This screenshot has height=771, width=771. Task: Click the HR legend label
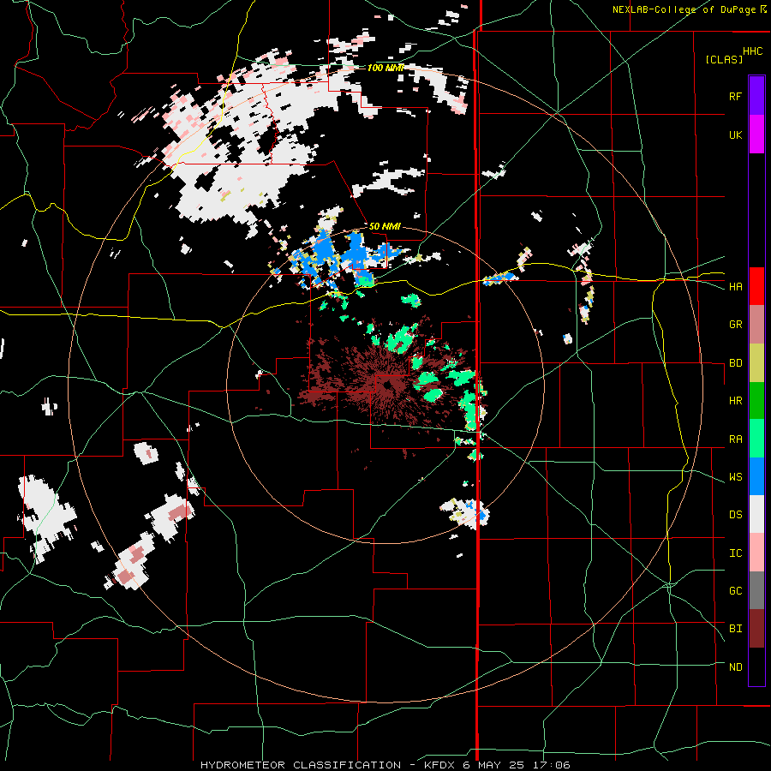click(x=735, y=401)
